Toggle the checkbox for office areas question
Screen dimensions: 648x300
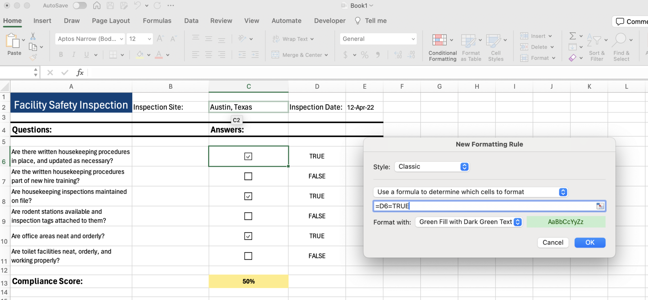coord(248,236)
